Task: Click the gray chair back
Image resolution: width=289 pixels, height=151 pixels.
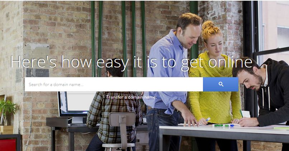Action: [122, 119]
